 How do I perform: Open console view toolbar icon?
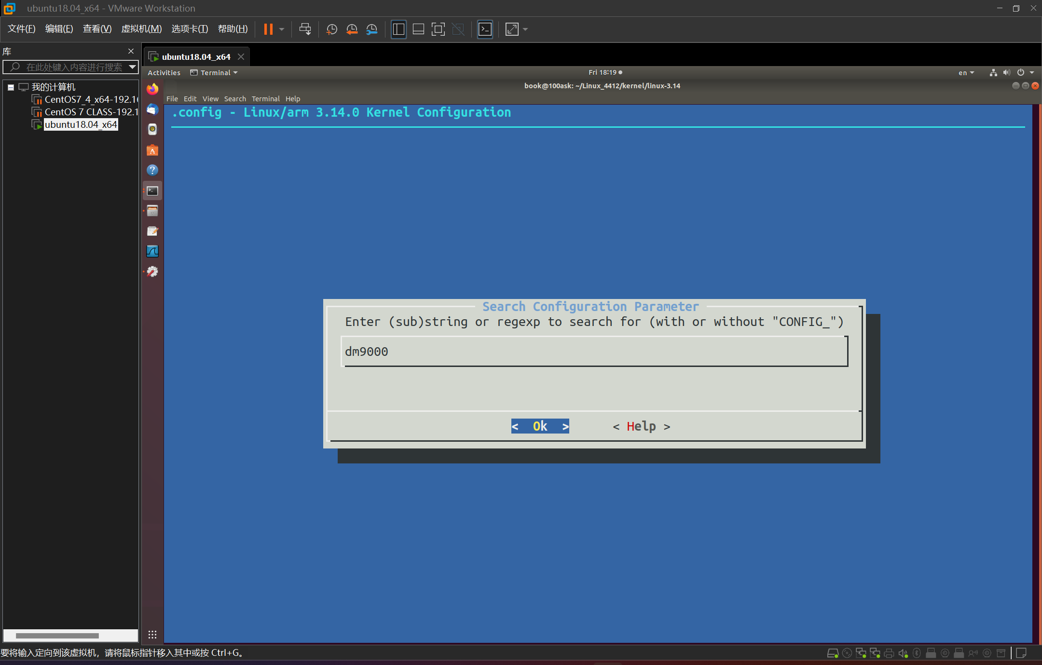pos(485,29)
